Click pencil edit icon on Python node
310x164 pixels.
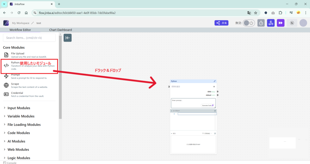point(215,81)
